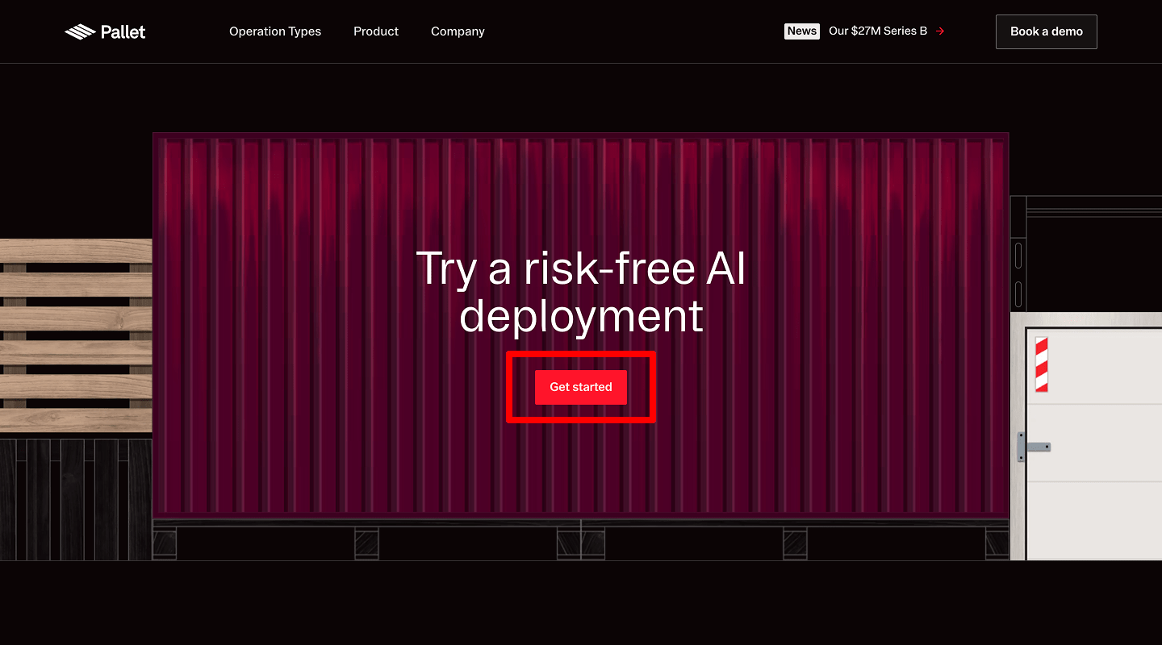Click the red arrow beside Series B
Image resolution: width=1162 pixels, height=645 pixels.
940,31
